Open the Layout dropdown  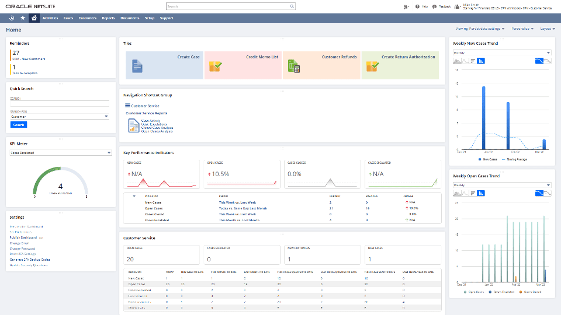pyautogui.click(x=548, y=29)
